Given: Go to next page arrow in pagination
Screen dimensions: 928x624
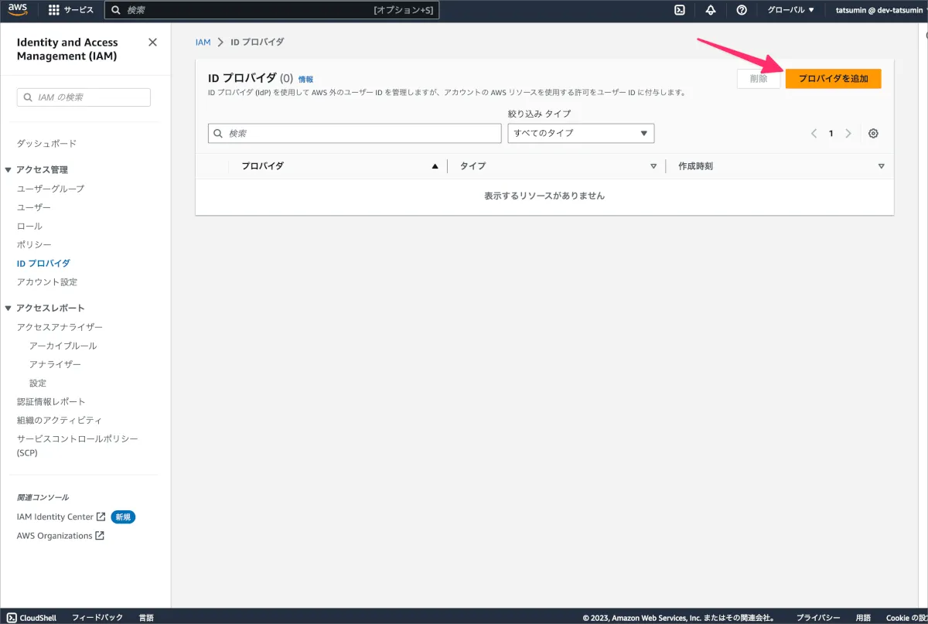Looking at the screenshot, I should [x=848, y=133].
